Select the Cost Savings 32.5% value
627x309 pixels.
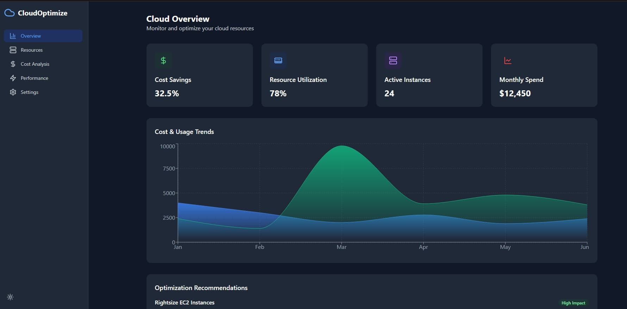[x=167, y=94]
